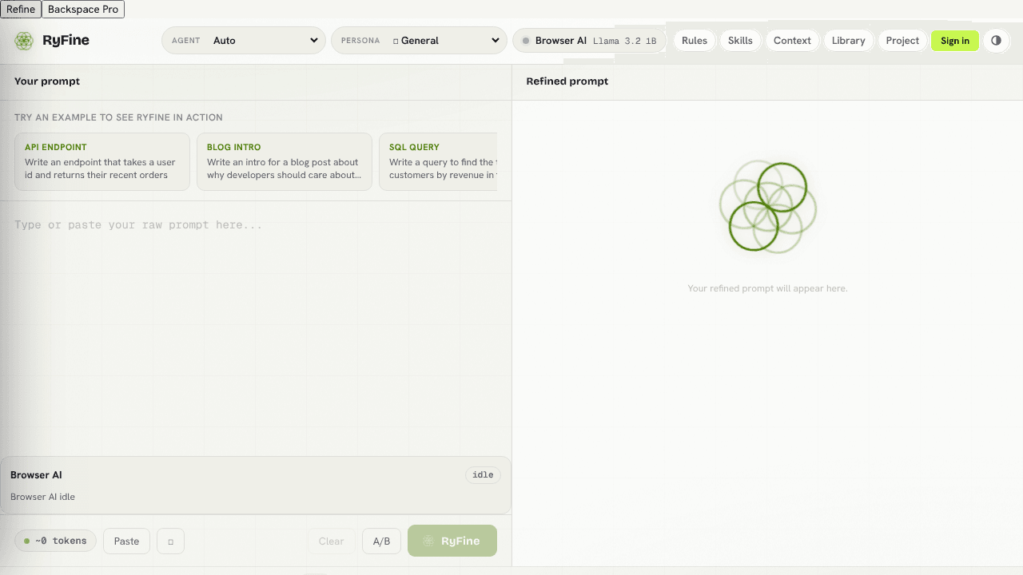Click the overlapping circles loader graphic

767,207
